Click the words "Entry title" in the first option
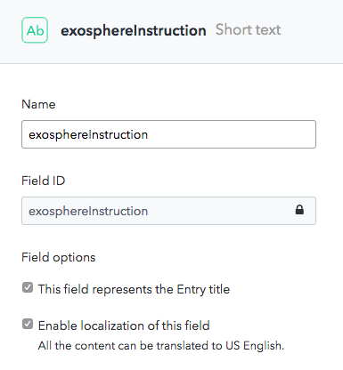The width and height of the screenshot is (343, 370). [x=203, y=289]
